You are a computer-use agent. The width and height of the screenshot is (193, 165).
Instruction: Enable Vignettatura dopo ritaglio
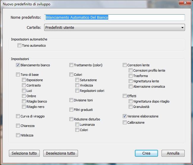(130, 101)
